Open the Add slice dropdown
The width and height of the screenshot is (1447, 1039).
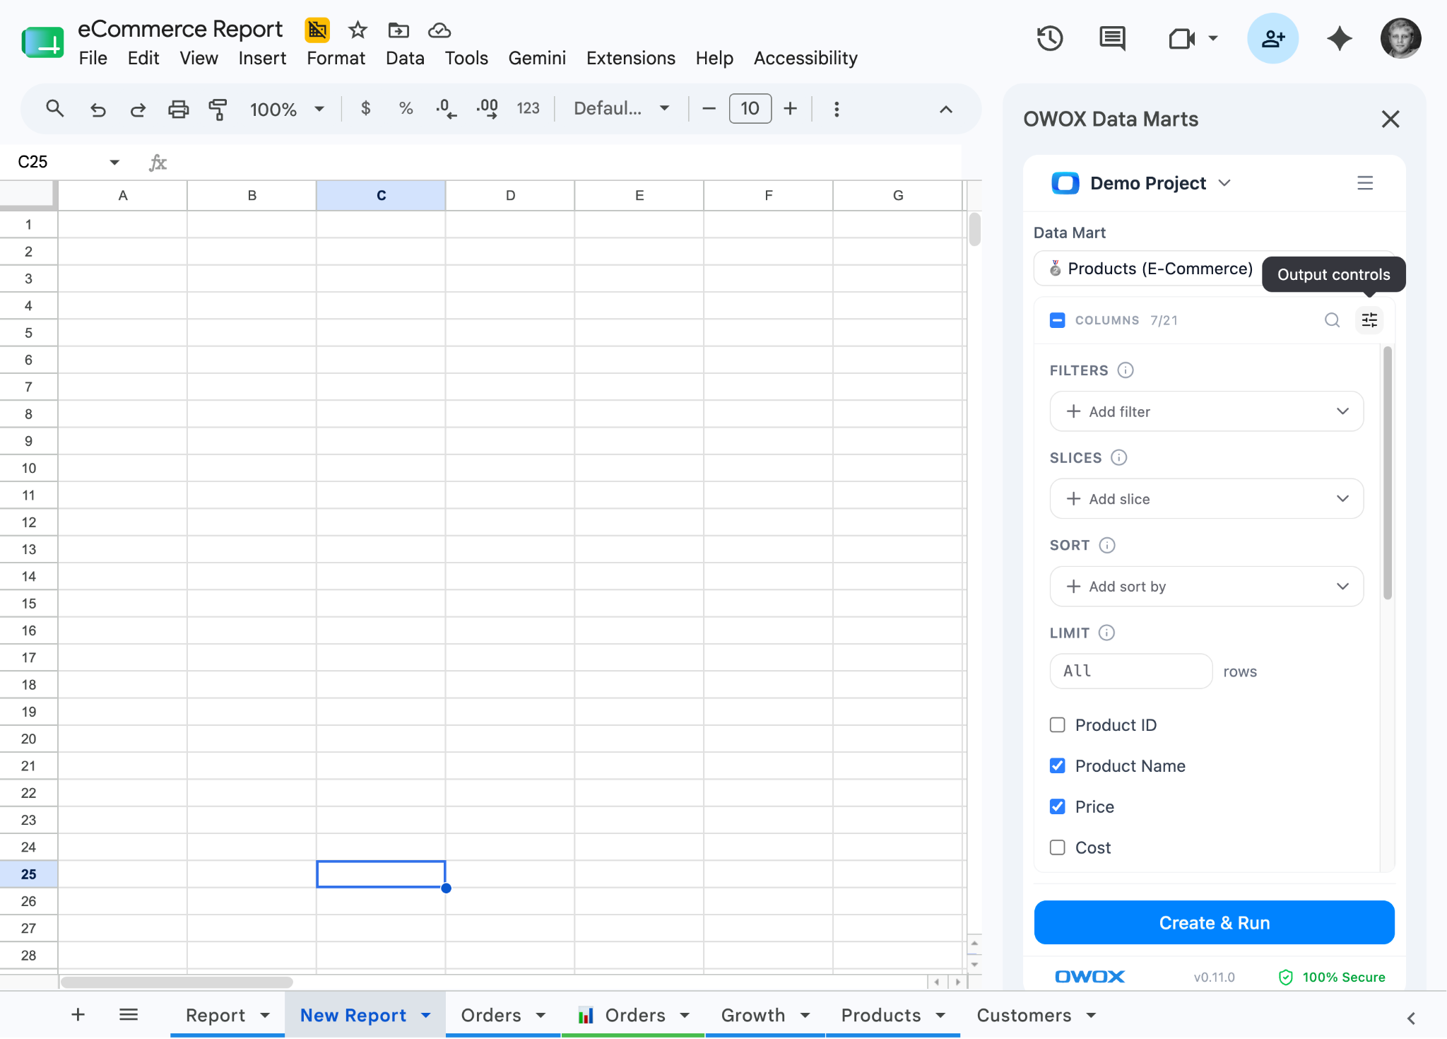coord(1206,499)
